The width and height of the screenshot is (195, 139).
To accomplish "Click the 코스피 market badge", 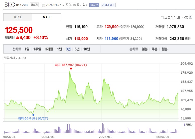I will 34,5.
